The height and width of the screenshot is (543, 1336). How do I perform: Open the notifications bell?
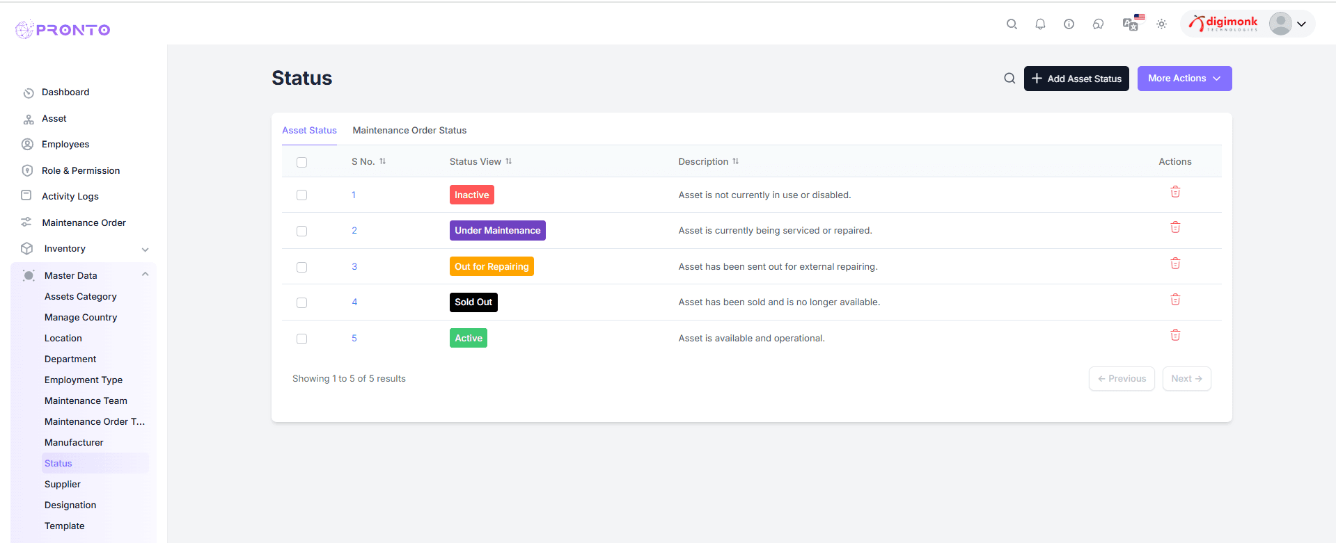pos(1040,24)
